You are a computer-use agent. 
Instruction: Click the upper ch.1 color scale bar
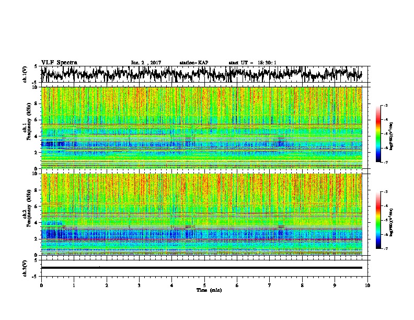tap(378, 134)
